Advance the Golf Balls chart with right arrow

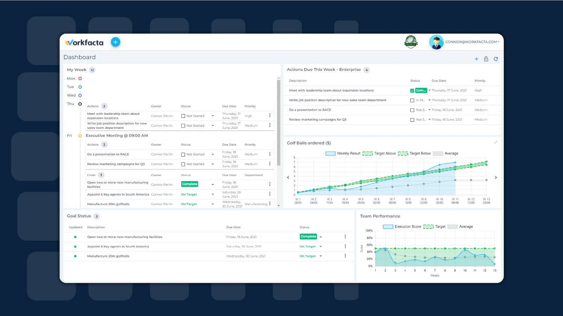[x=496, y=177]
